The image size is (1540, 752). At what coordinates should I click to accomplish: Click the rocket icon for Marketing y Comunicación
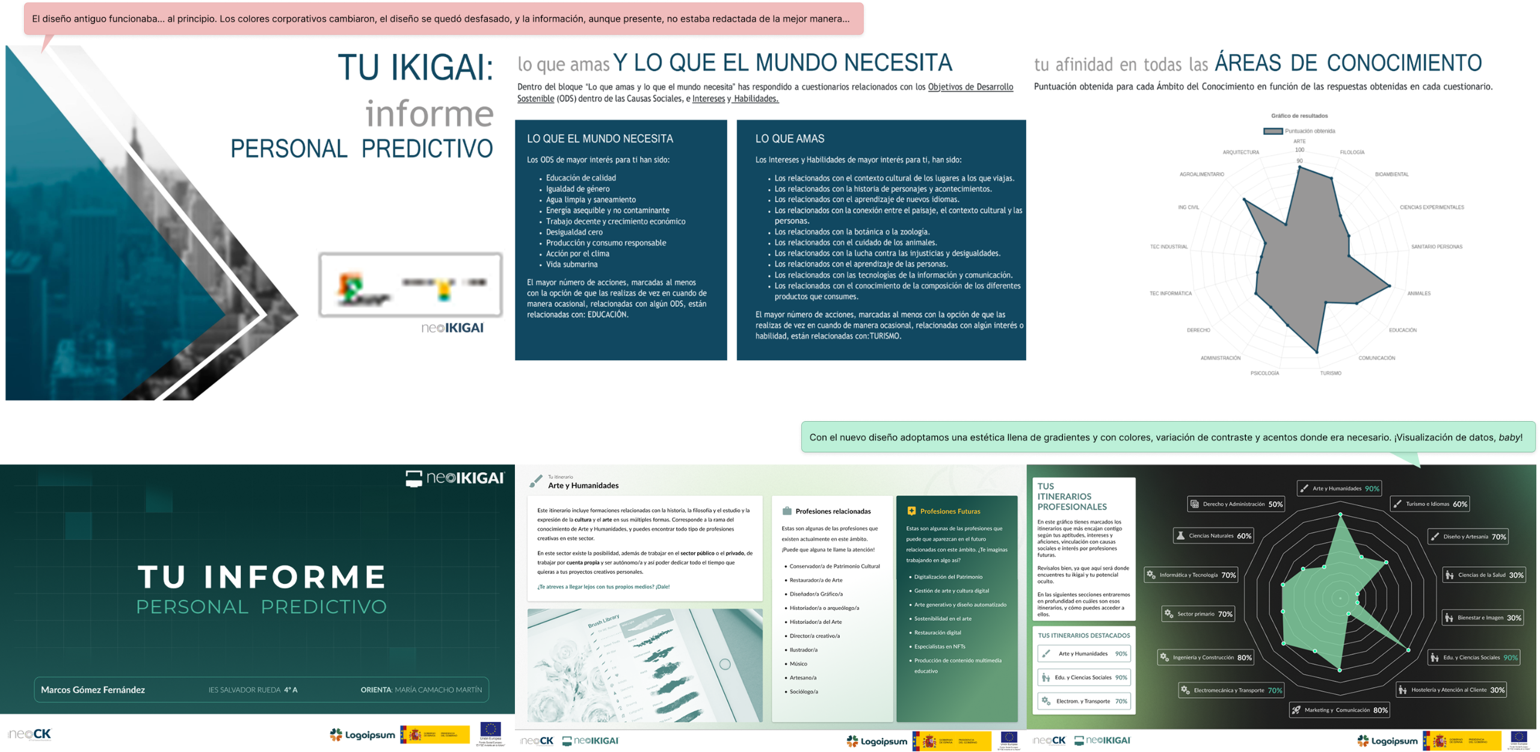click(x=1296, y=710)
